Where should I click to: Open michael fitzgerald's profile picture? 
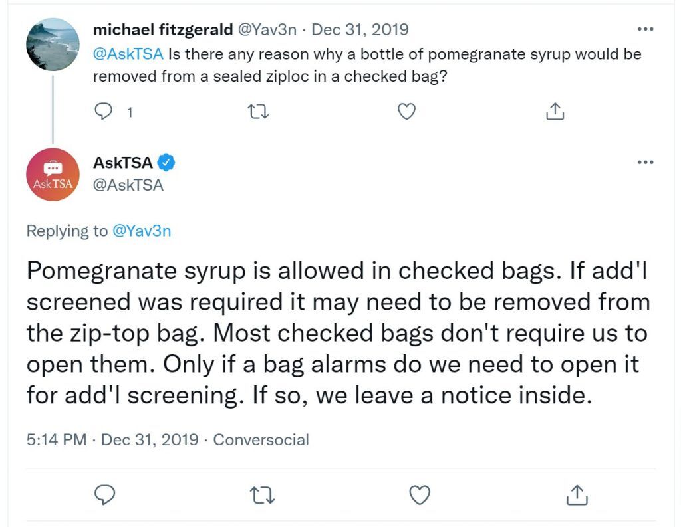[53, 45]
